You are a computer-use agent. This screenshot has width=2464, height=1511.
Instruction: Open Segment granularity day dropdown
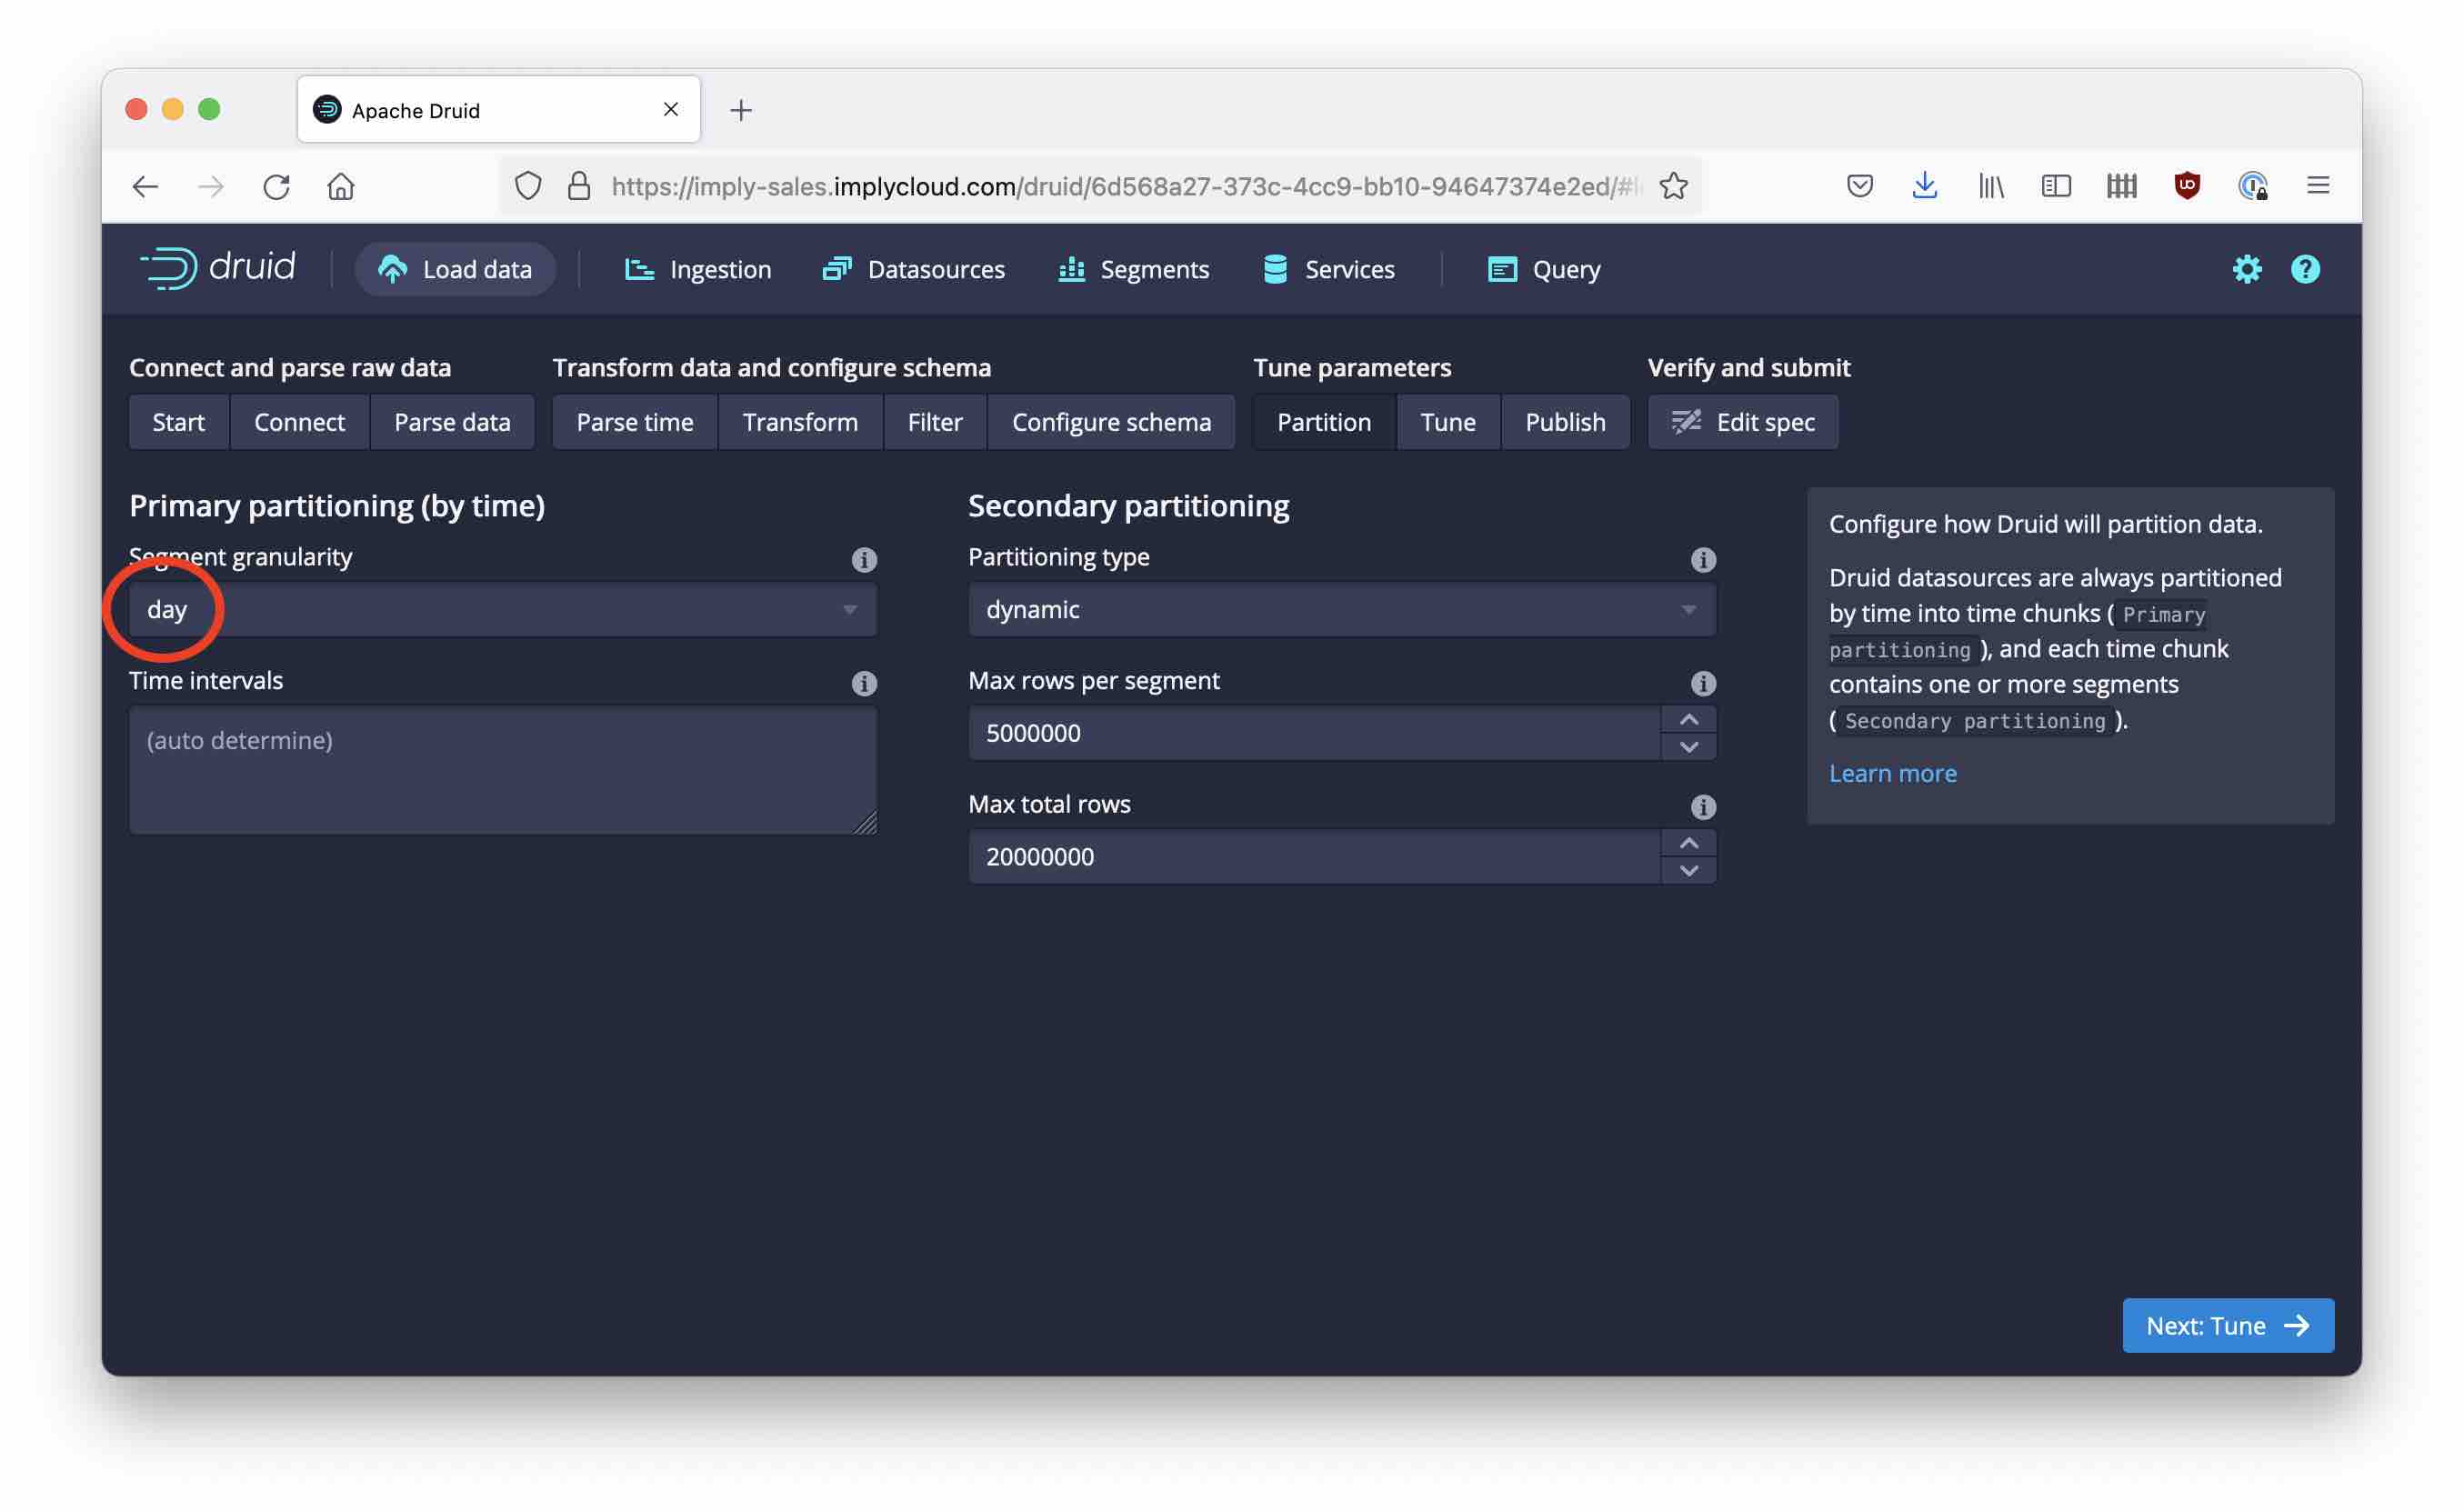pos(502,610)
